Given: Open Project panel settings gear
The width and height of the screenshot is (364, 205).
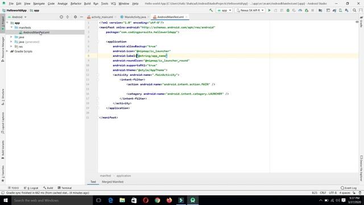Looking at the screenshot, I should click(x=75, y=17).
